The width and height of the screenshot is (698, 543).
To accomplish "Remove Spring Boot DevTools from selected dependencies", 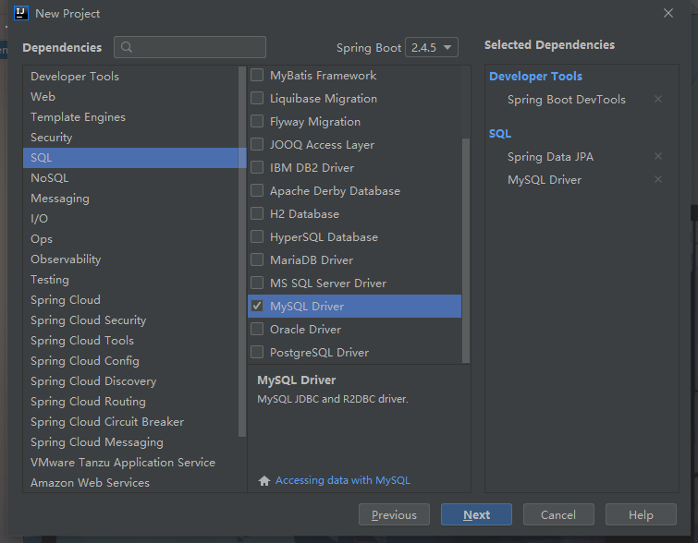I will pos(658,99).
